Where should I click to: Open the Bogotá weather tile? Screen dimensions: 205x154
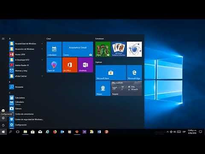pos(126,88)
